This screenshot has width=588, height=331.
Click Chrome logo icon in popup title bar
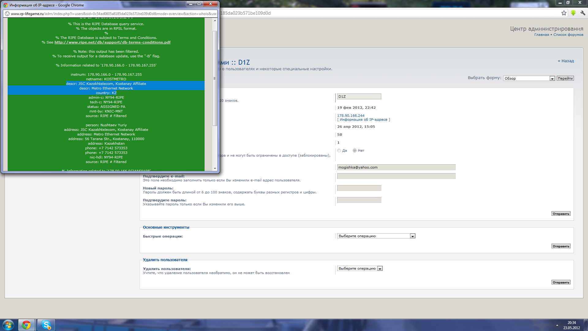click(x=6, y=5)
